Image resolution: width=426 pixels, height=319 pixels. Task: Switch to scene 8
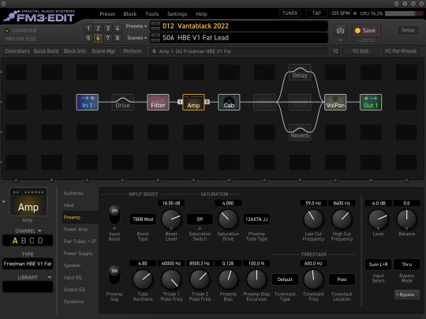pos(118,38)
